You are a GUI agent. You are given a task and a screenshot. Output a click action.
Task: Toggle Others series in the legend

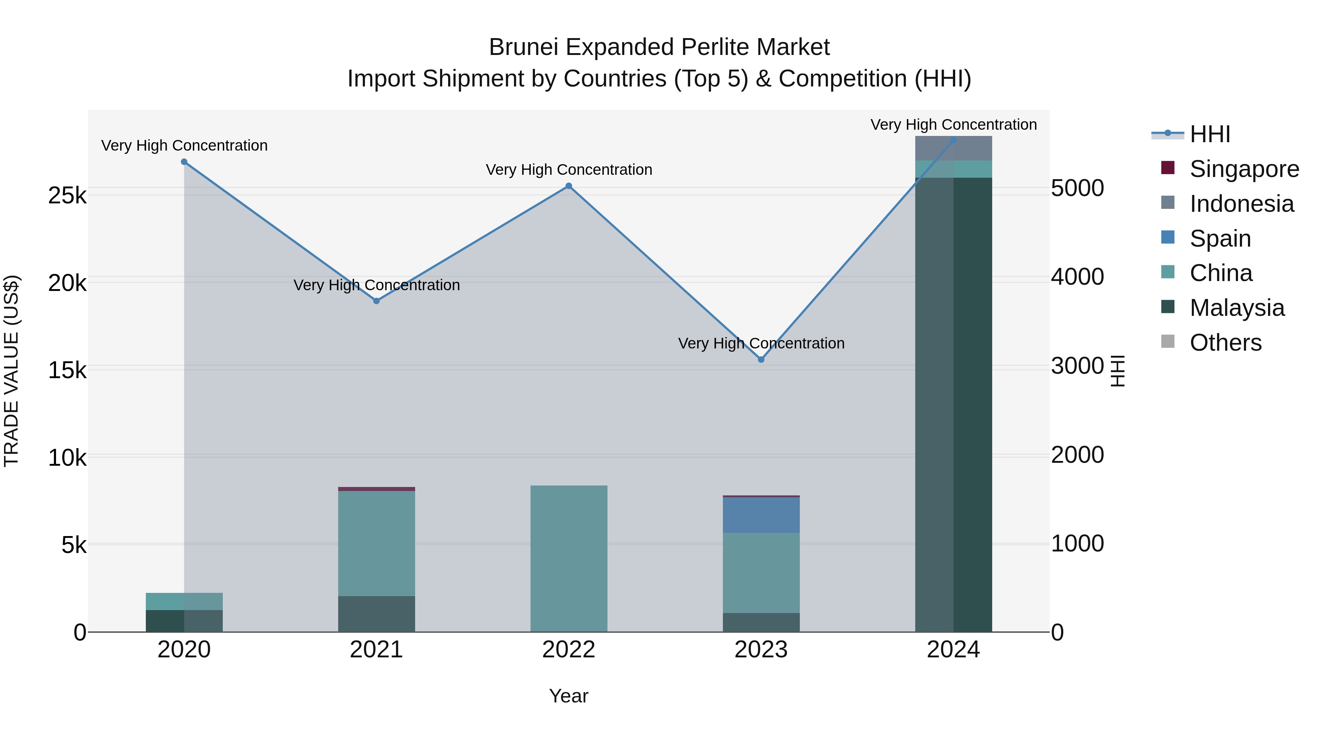point(1212,342)
